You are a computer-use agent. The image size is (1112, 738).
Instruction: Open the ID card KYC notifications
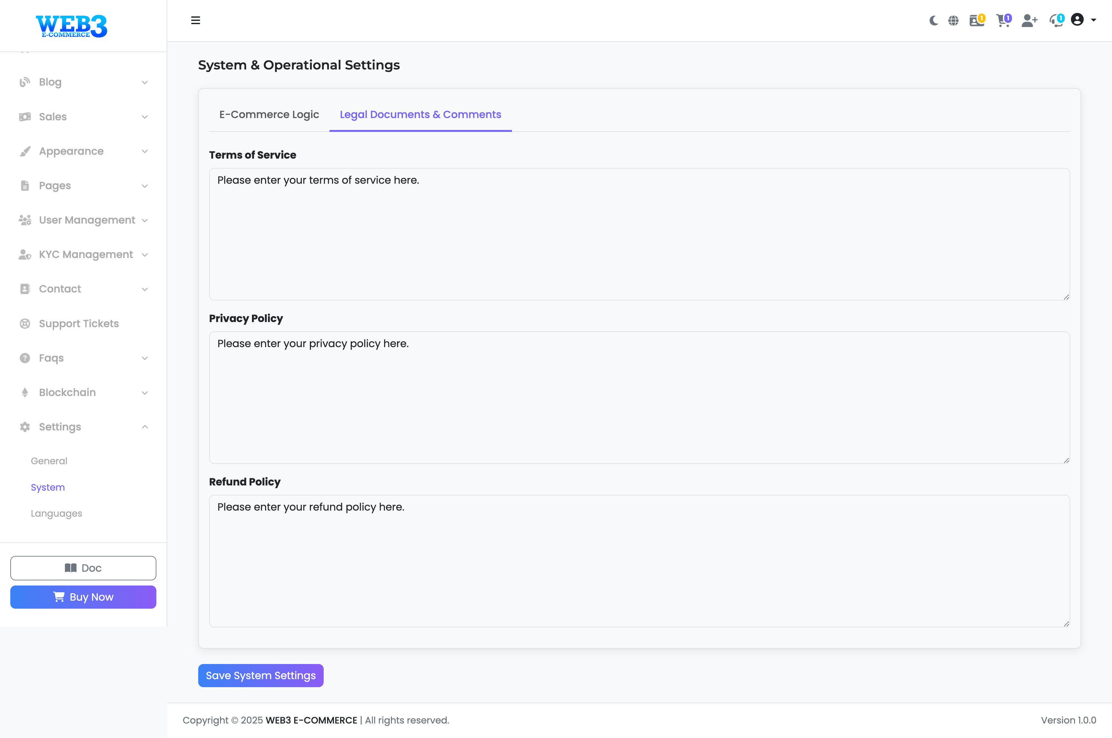pos(977,20)
